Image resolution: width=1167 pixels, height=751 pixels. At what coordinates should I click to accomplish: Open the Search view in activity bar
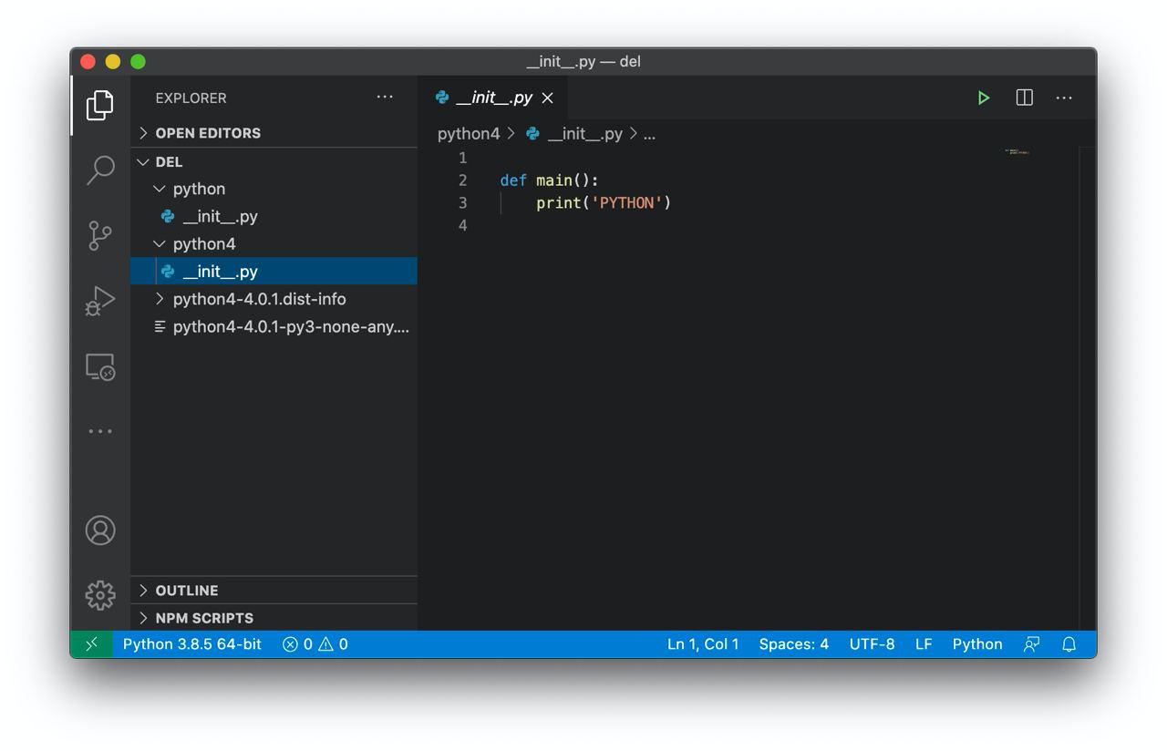point(100,170)
